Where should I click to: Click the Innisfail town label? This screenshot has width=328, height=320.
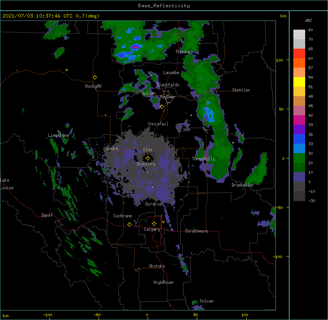click(158, 124)
